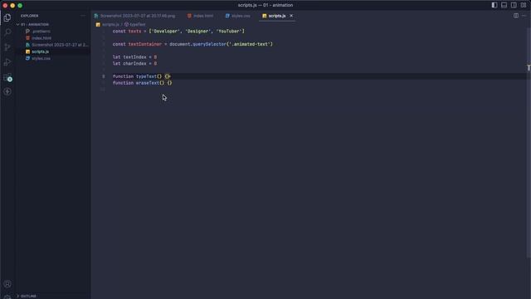
Task: Click scripts.js breadcrumb item
Action: point(107,24)
